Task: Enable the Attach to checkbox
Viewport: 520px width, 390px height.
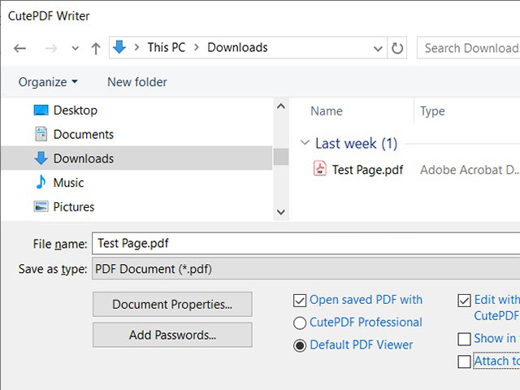Action: (x=464, y=362)
